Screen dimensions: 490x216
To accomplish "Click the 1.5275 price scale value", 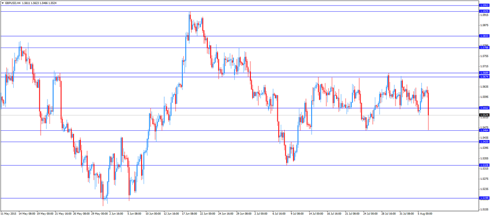I will tap(484, 179).
